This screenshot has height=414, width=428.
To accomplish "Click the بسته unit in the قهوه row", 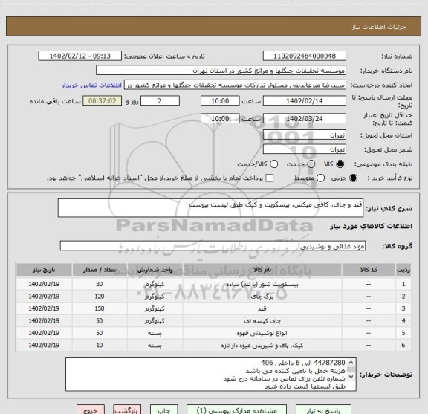I will click(155, 333).
